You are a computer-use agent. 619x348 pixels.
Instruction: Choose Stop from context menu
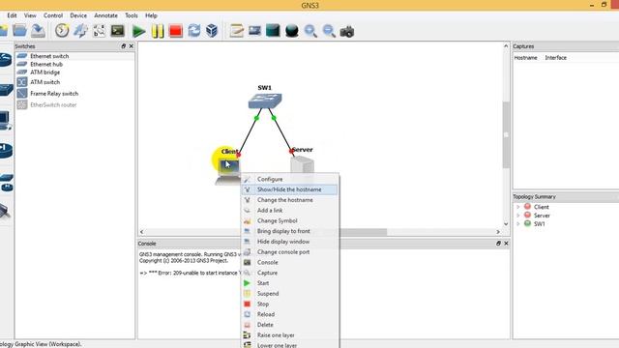click(x=289, y=304)
